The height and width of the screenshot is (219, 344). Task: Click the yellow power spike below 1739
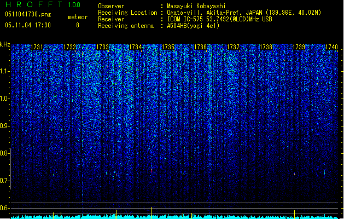[294, 215]
